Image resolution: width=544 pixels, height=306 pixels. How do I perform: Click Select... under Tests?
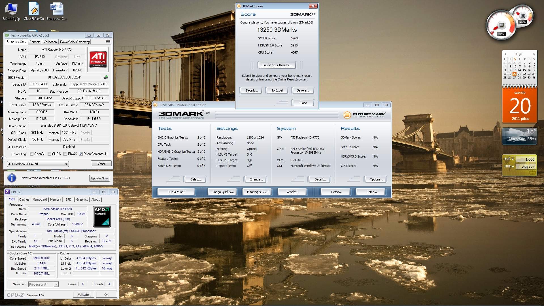pos(196,179)
